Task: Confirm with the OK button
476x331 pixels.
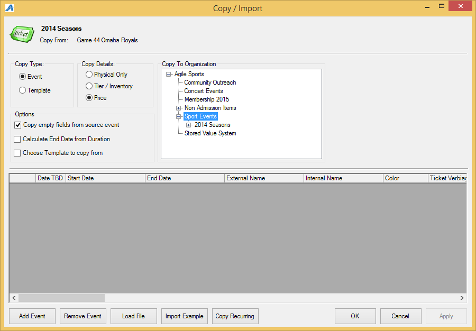Action: 355,316
